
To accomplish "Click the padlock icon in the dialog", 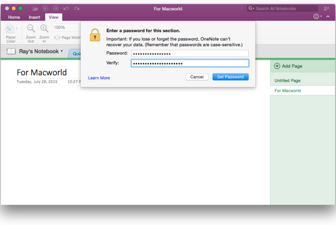I will (95, 35).
